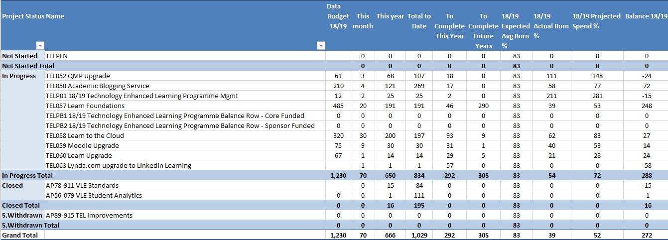This screenshot has width=668, height=240.
Task: Click the 18/19 Projected Spend % header
Action: (597, 21)
